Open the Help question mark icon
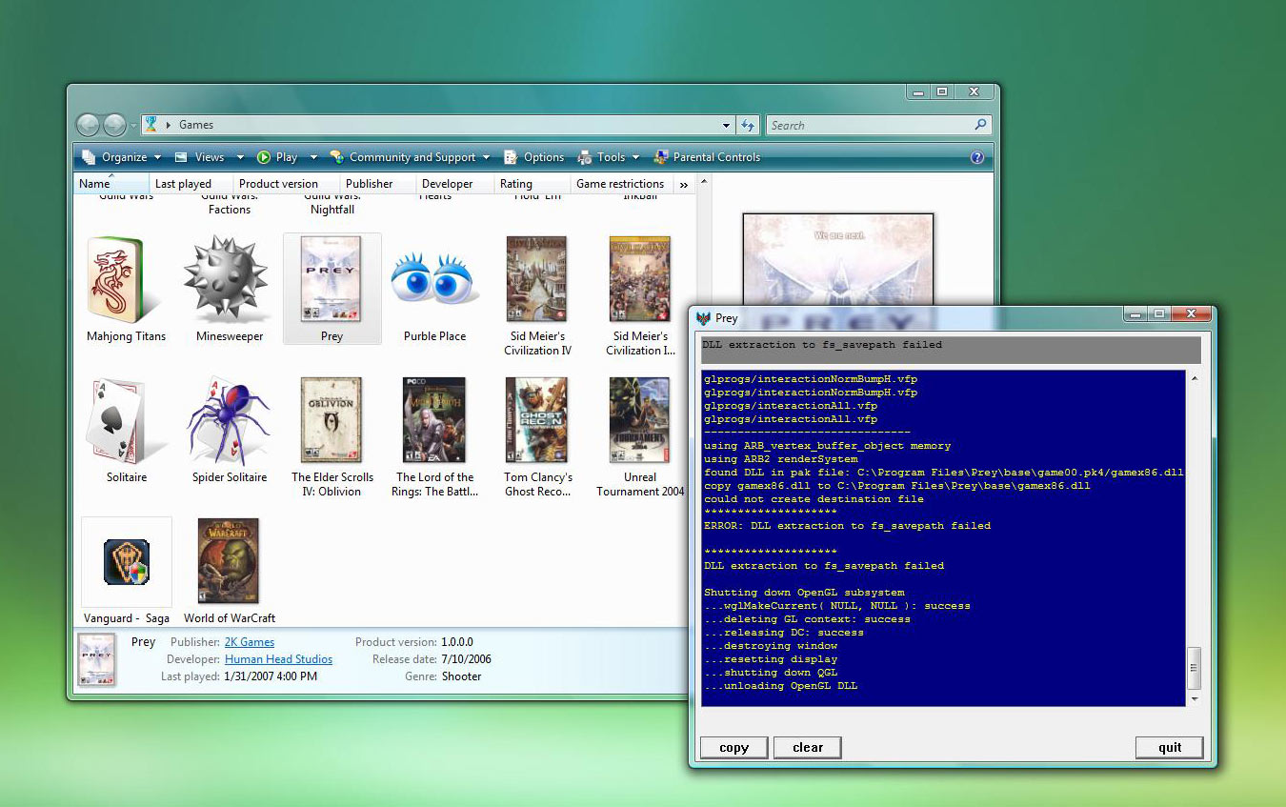The width and height of the screenshot is (1286, 807). pos(976,157)
